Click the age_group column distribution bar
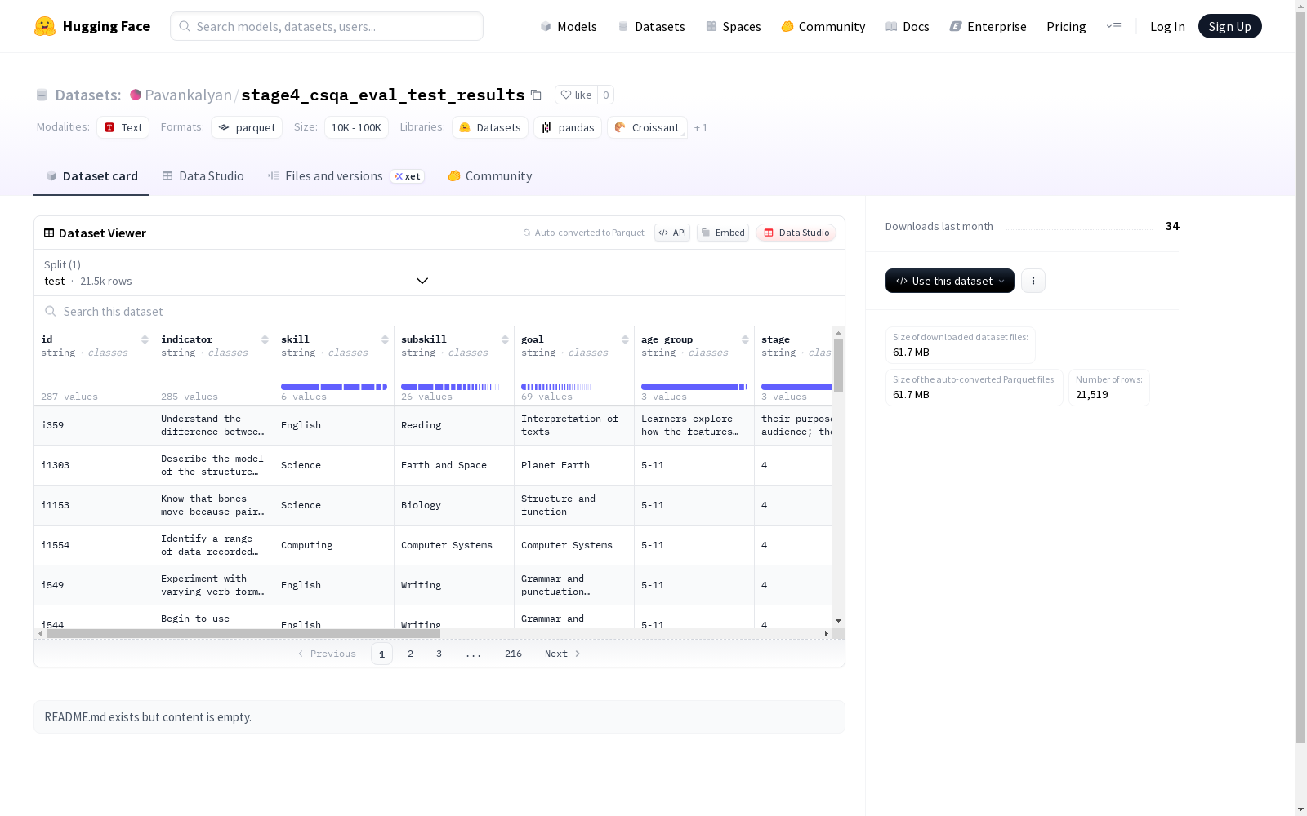 694,387
